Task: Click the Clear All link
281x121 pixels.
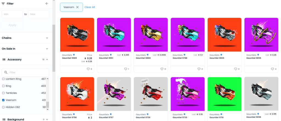Action: coord(90,7)
